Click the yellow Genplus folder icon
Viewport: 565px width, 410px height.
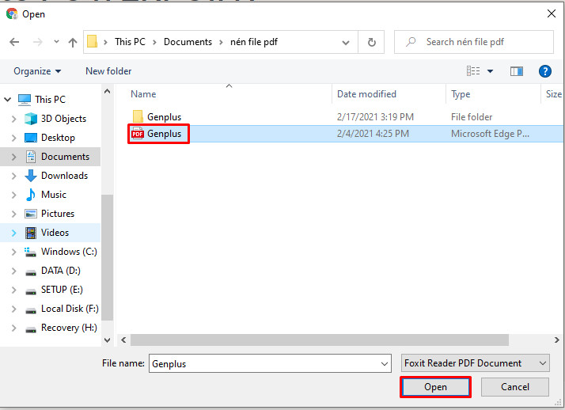point(138,116)
